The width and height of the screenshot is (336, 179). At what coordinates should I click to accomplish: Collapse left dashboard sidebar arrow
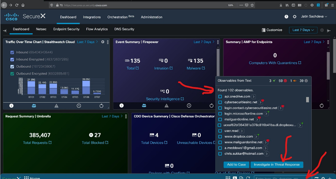point(4,31)
